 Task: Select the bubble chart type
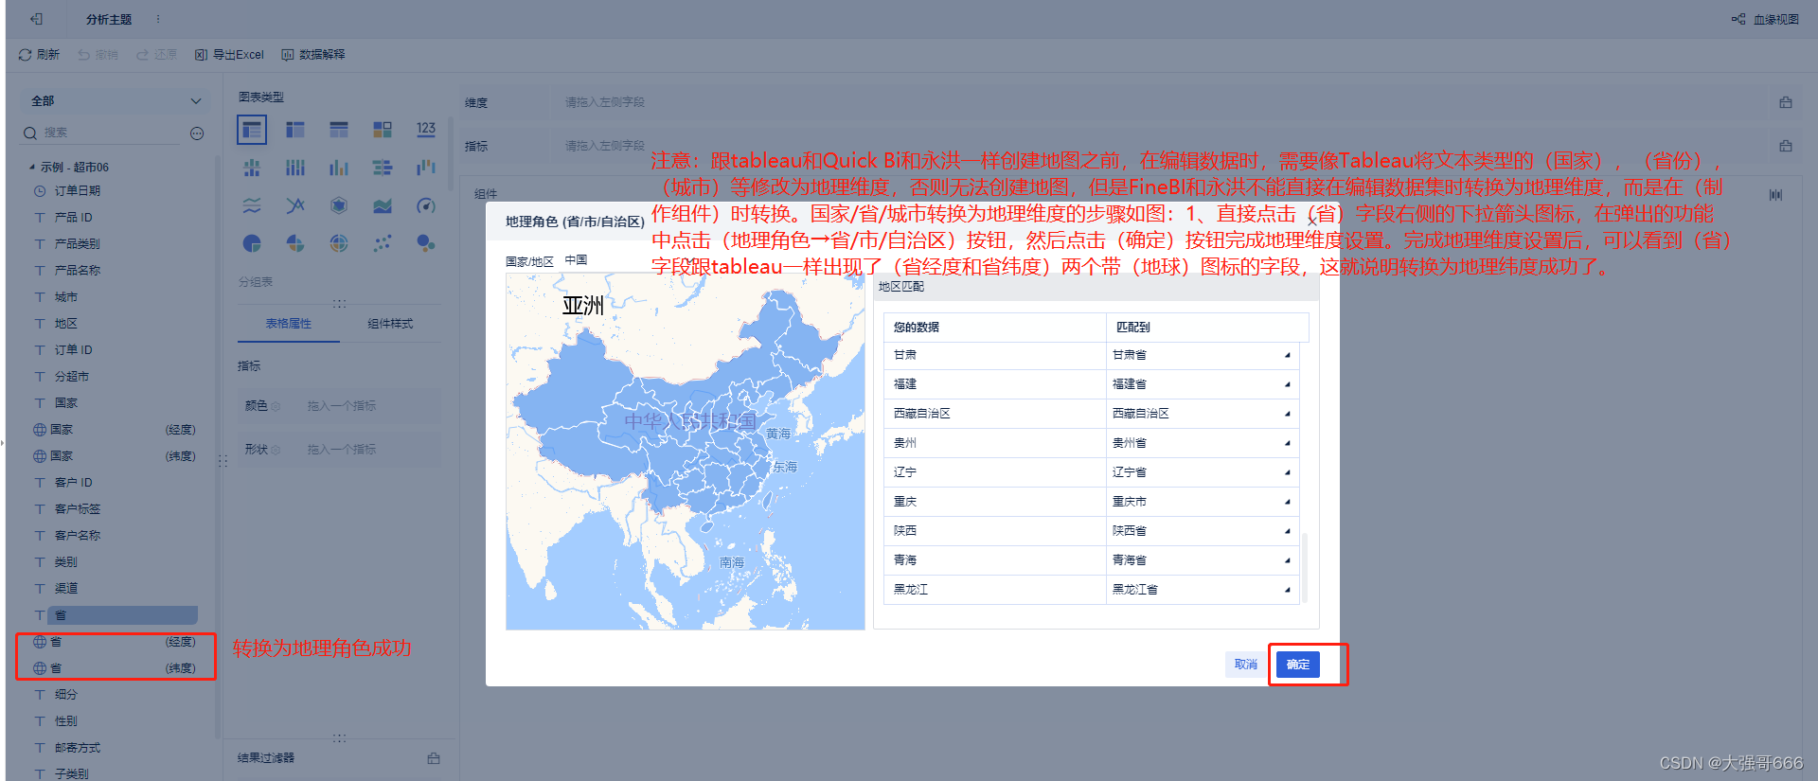[x=426, y=243]
